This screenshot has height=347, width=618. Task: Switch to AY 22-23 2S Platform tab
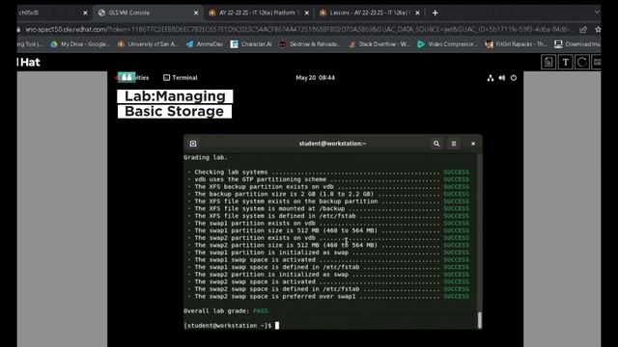point(259,13)
